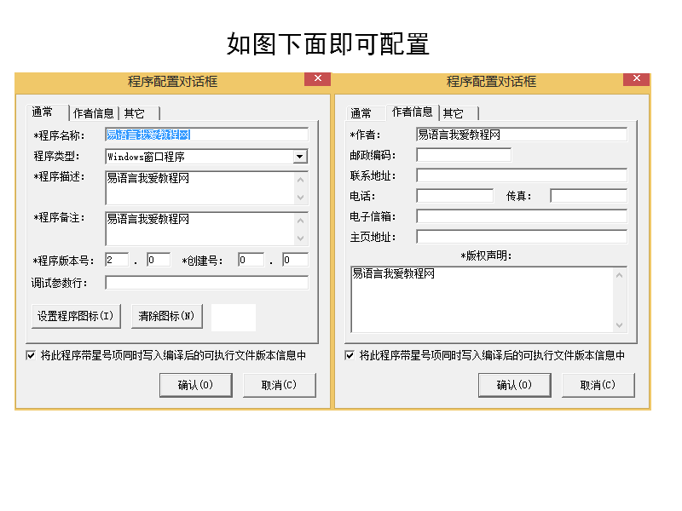This screenshot has height=511, width=682.
Task: Click 取消(C) in left dialog
Action: 280,385
